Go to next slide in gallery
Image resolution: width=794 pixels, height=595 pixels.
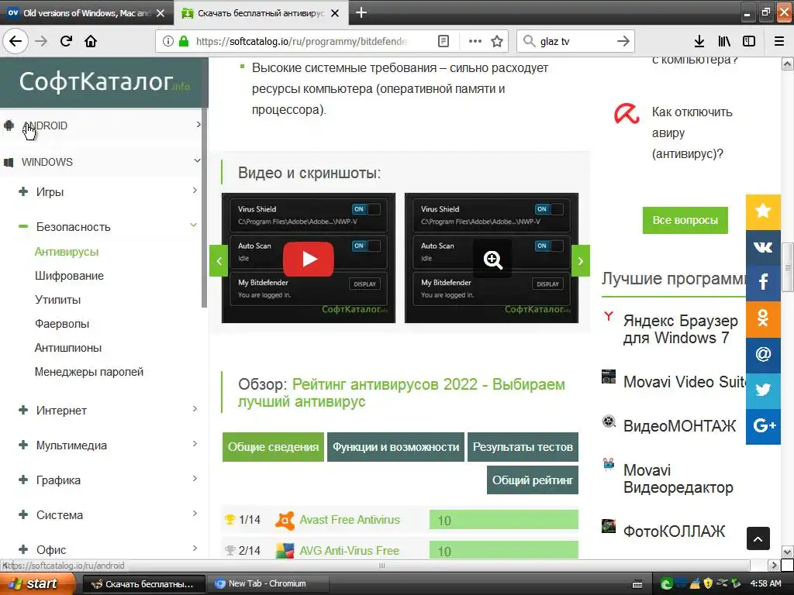click(580, 261)
